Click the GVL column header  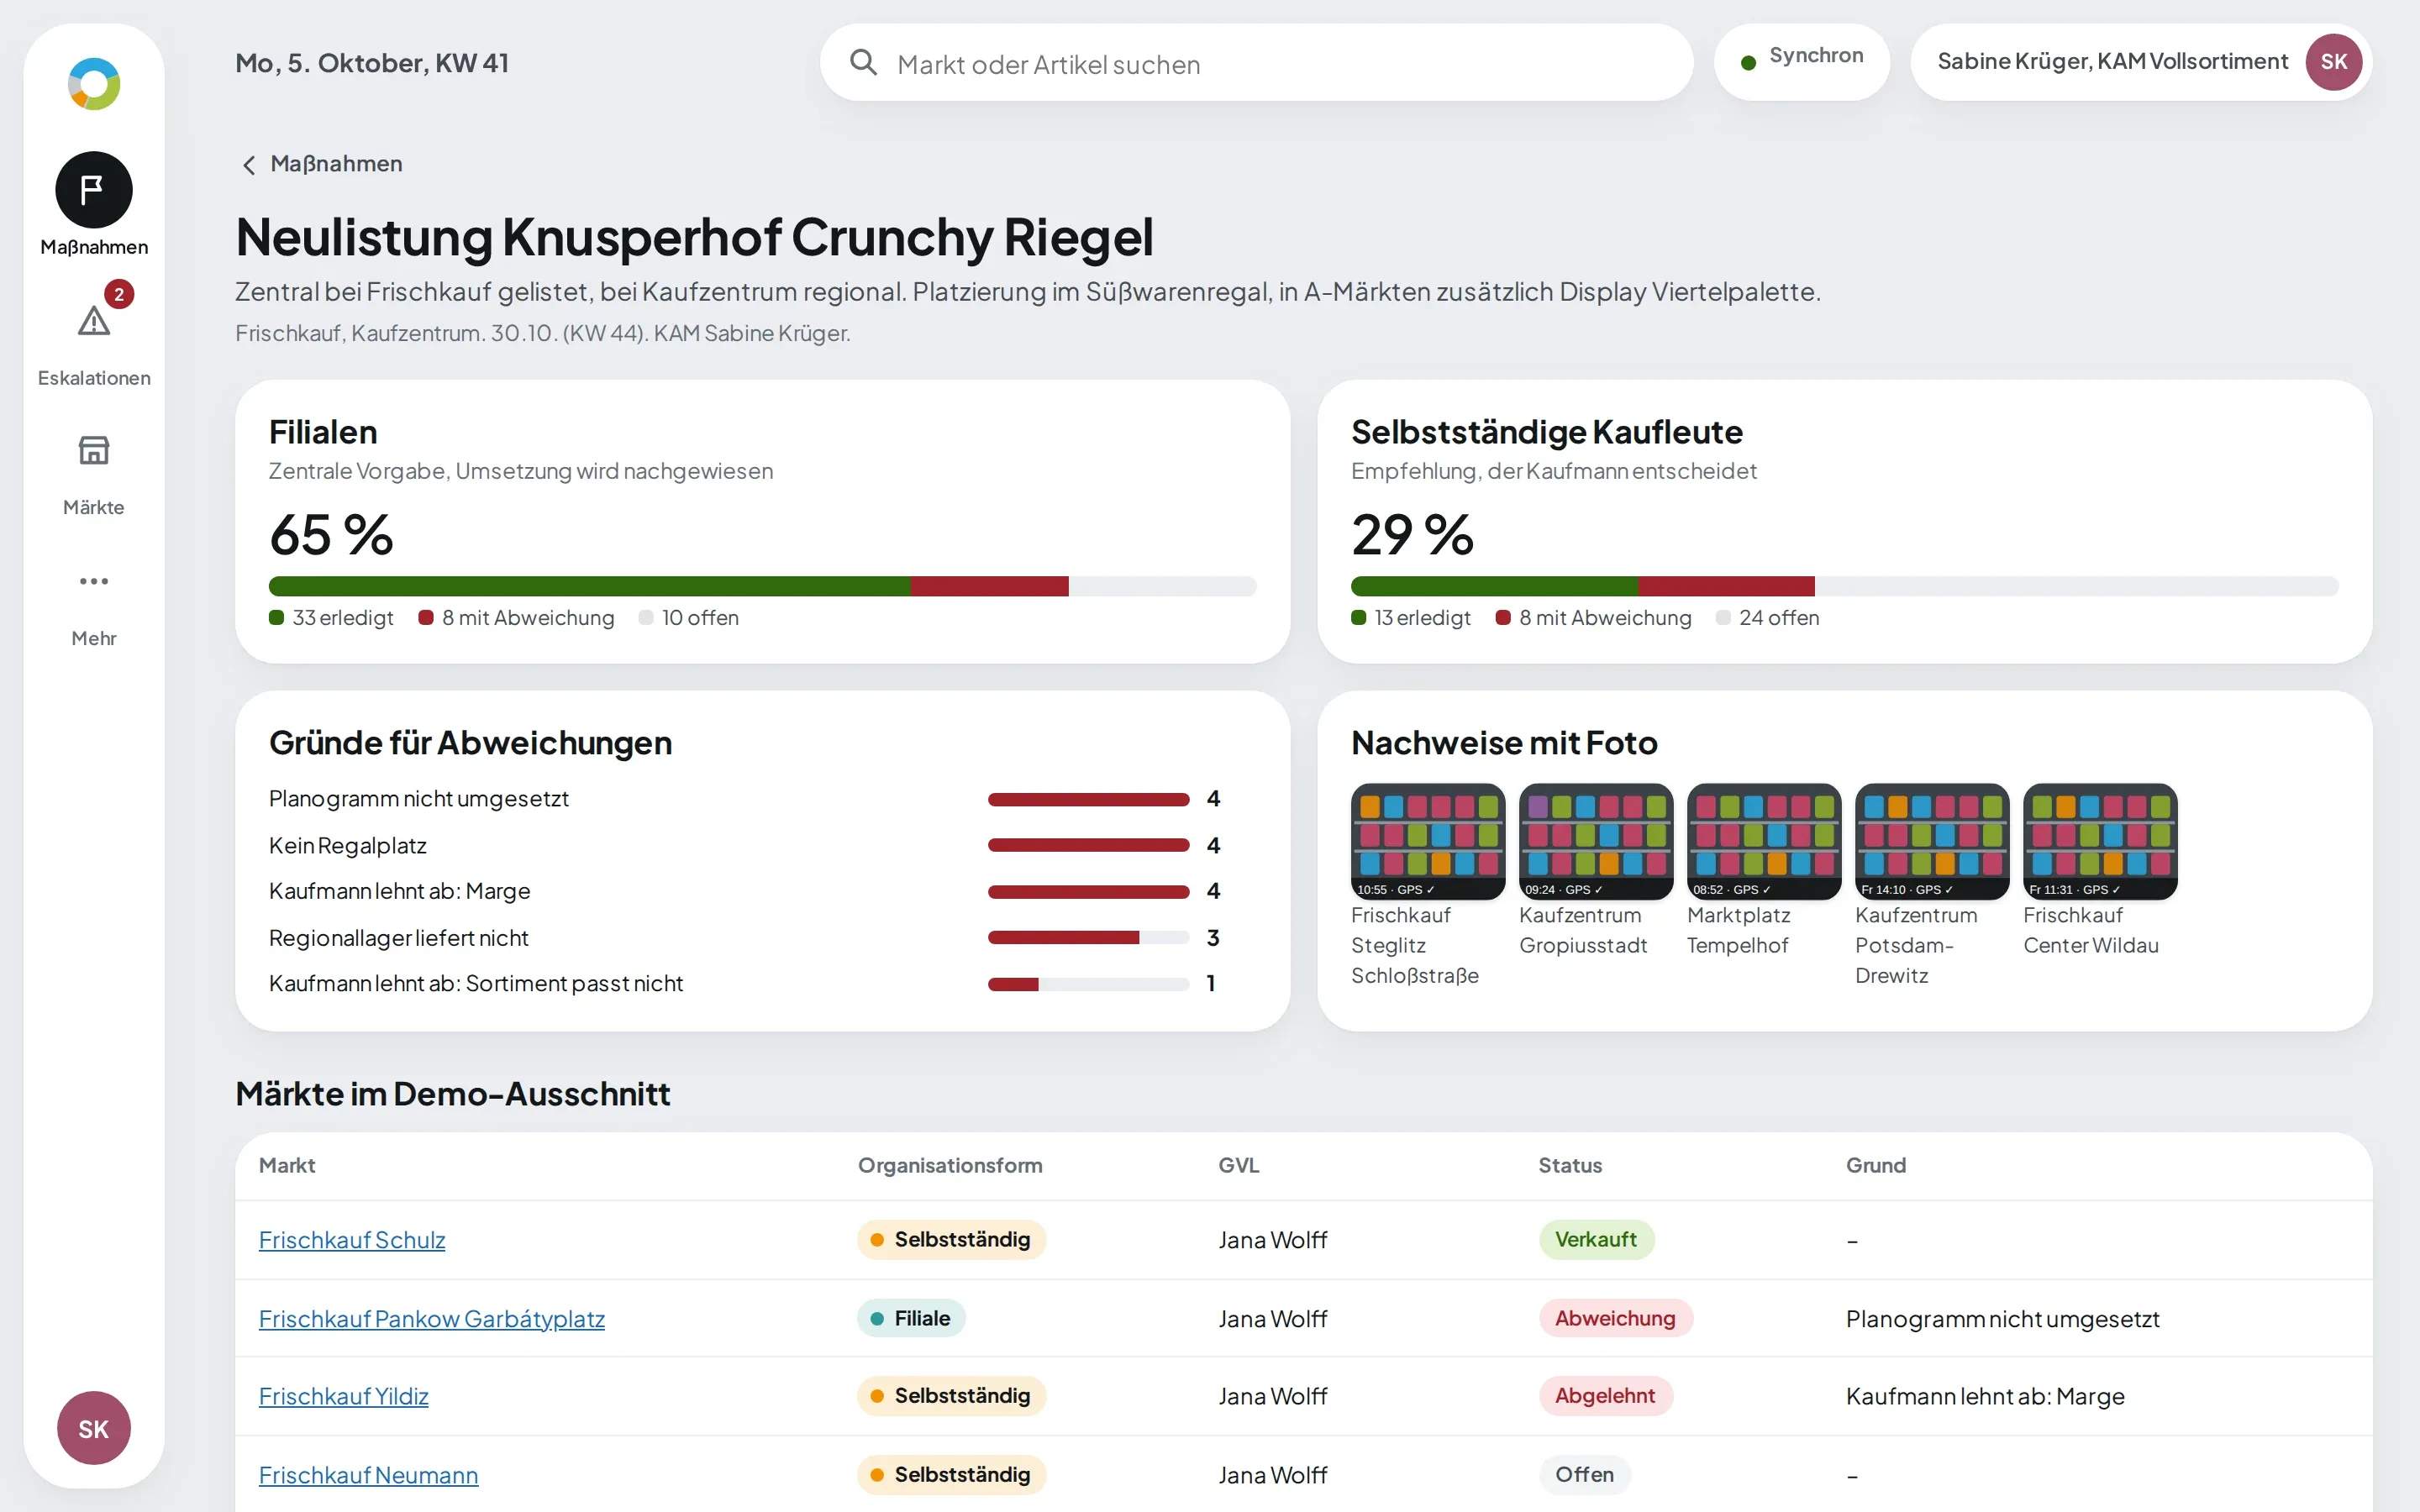tap(1239, 1166)
